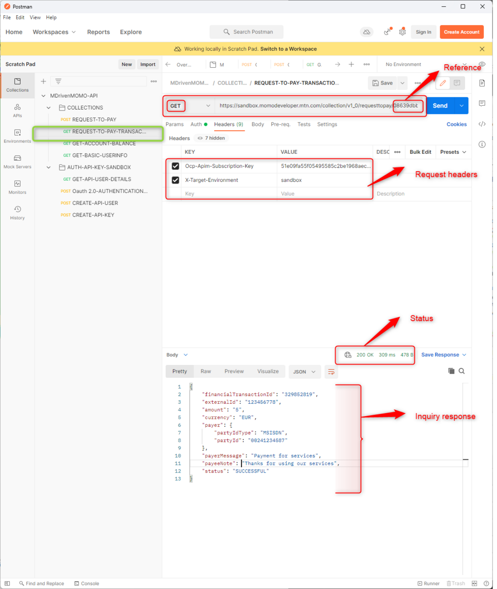Click the network globe icon near status

348,355
